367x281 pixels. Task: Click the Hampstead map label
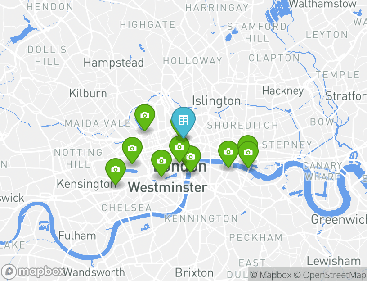point(113,63)
